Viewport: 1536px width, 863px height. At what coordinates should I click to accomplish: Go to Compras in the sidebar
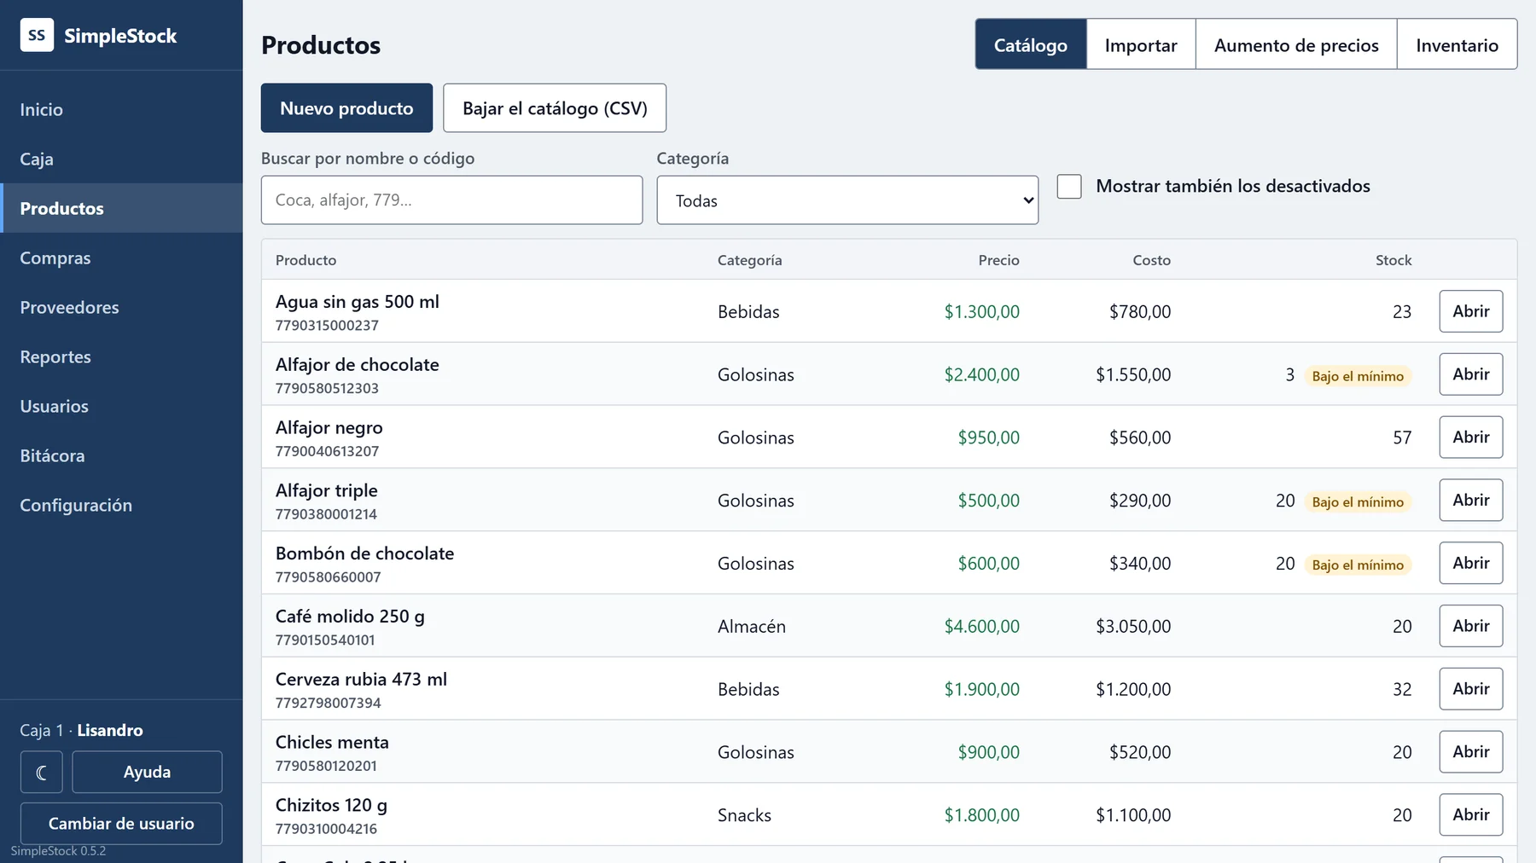click(x=121, y=258)
